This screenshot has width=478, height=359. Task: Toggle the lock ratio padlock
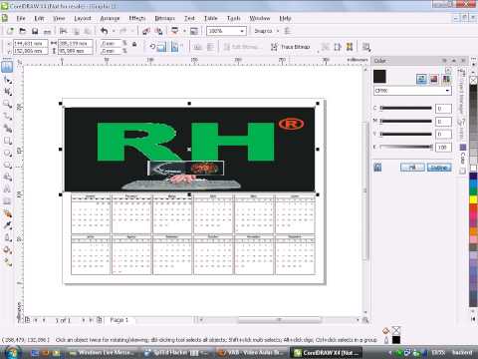(x=134, y=44)
